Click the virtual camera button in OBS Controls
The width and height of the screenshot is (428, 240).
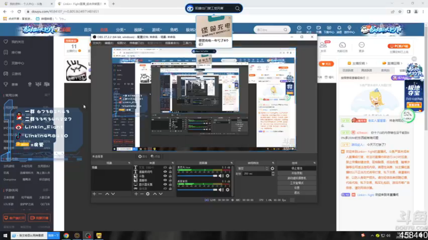[297, 178]
